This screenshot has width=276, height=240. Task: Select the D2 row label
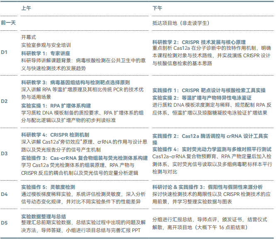4,101
